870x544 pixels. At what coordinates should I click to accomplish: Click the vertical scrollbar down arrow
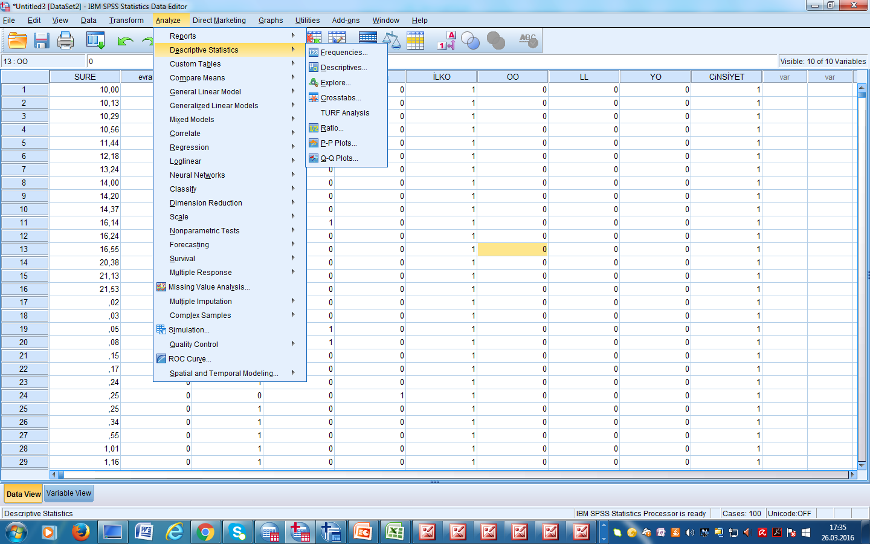coord(862,465)
